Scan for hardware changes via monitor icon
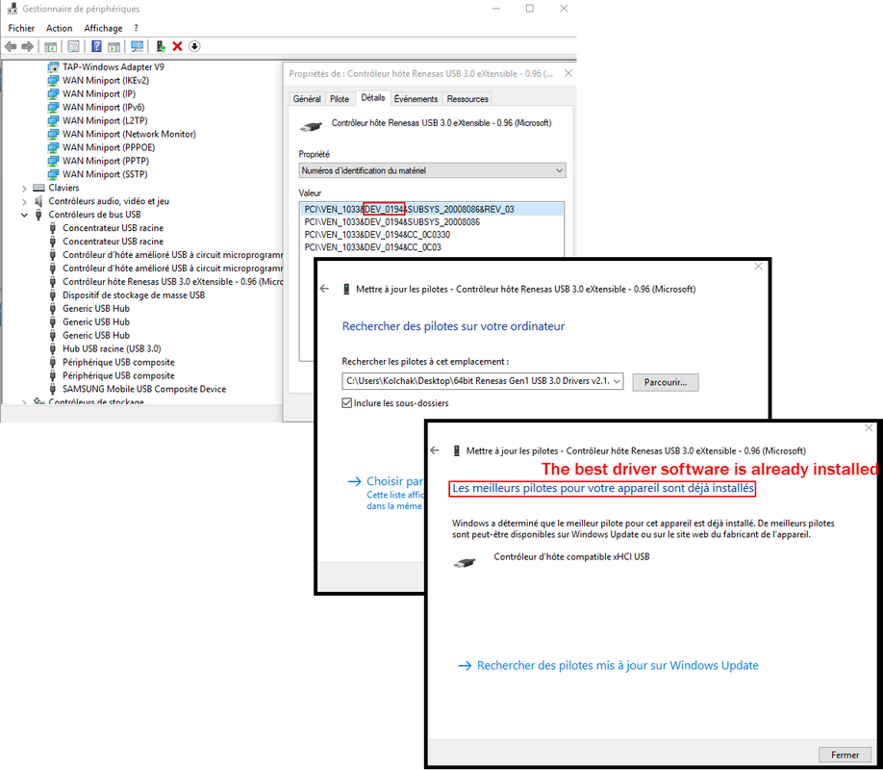Image resolution: width=883 pixels, height=770 pixels. pyautogui.click(x=137, y=46)
